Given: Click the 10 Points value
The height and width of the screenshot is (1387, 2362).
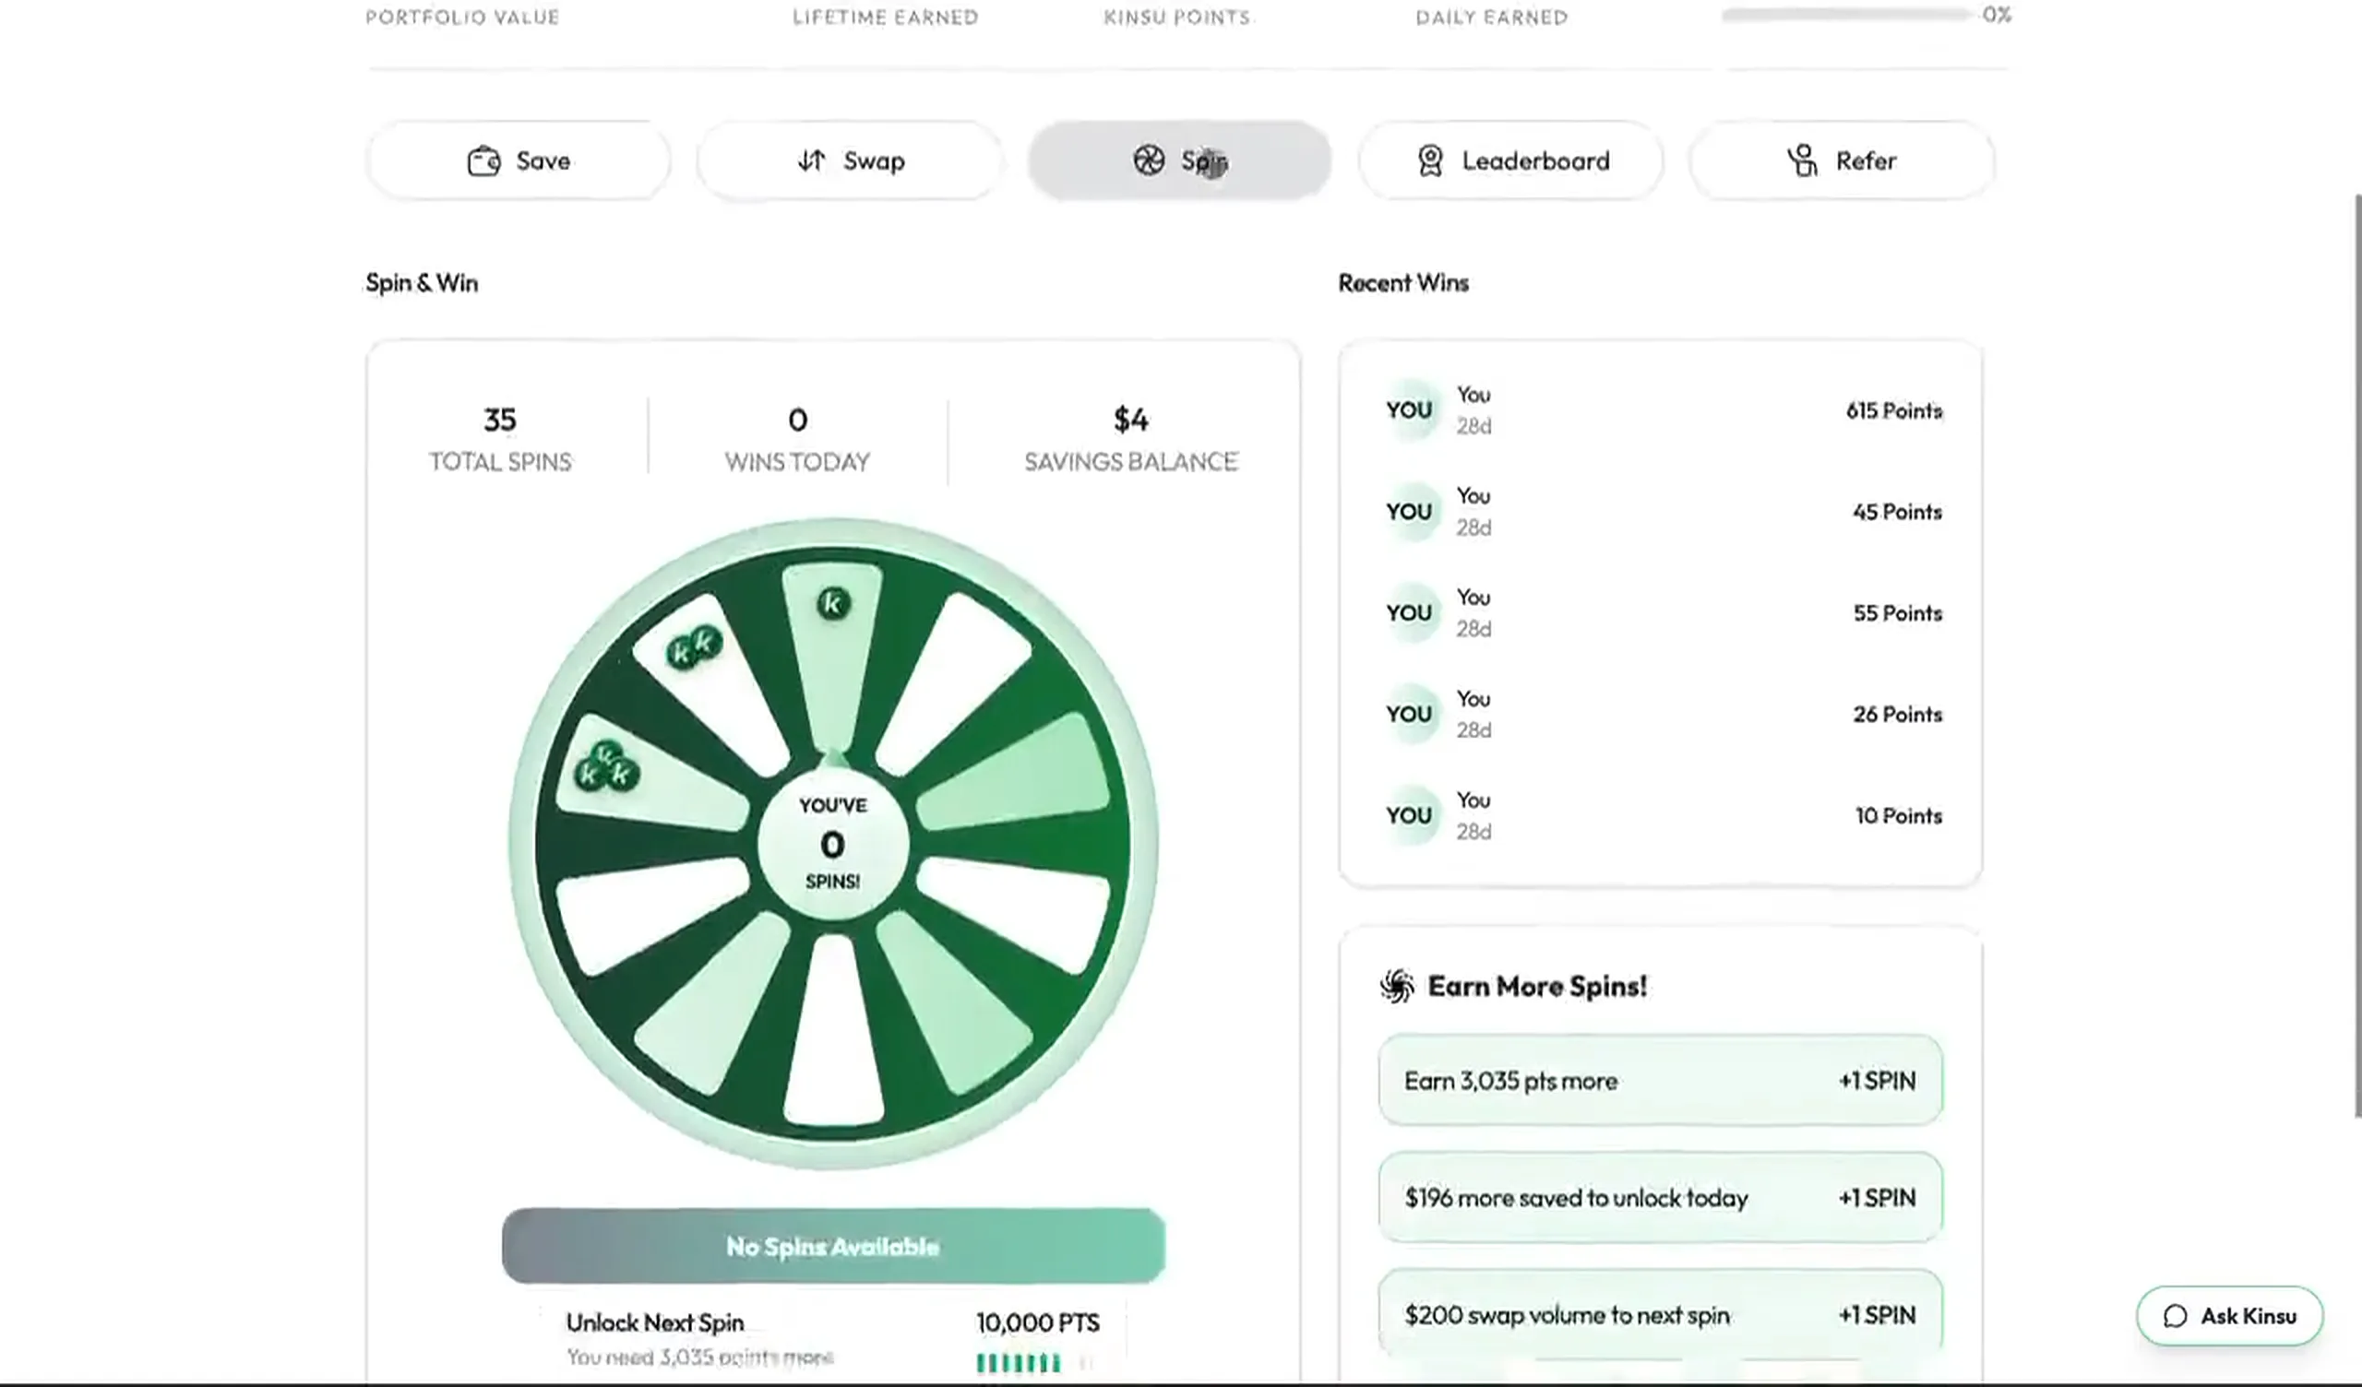Looking at the screenshot, I should [1898, 815].
